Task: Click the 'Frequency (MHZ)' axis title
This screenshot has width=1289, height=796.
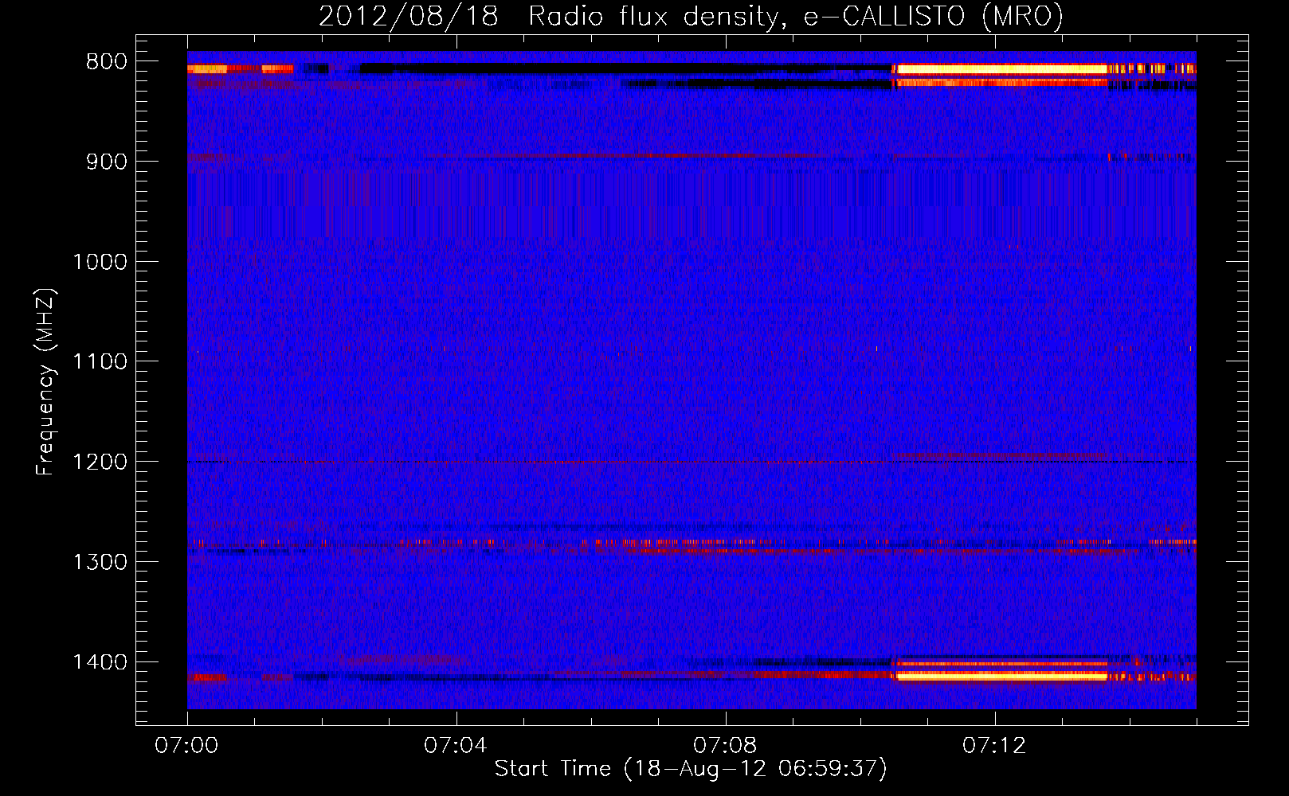Action: [45, 382]
